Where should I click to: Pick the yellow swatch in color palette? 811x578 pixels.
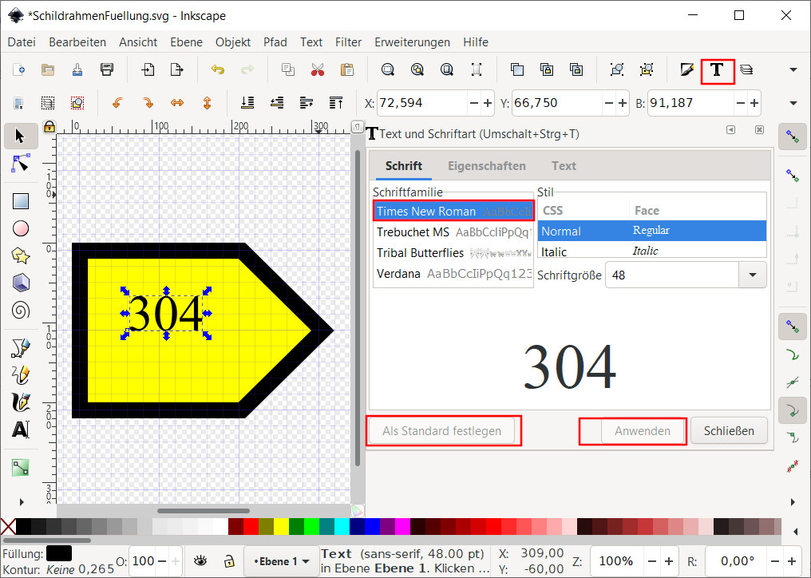pyautogui.click(x=282, y=527)
